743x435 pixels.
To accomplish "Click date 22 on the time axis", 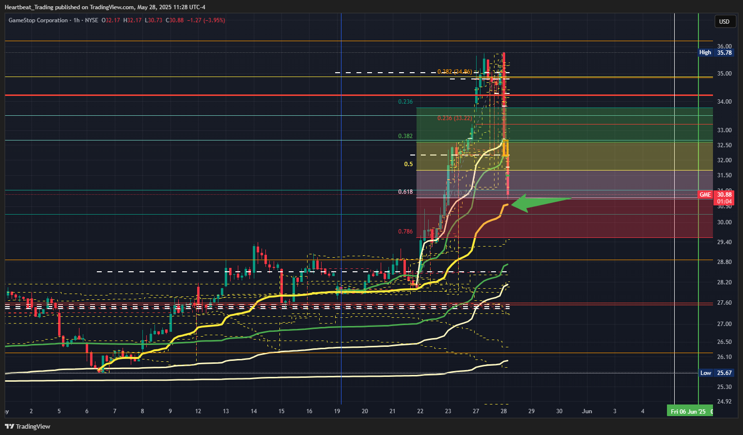I will (x=420, y=411).
